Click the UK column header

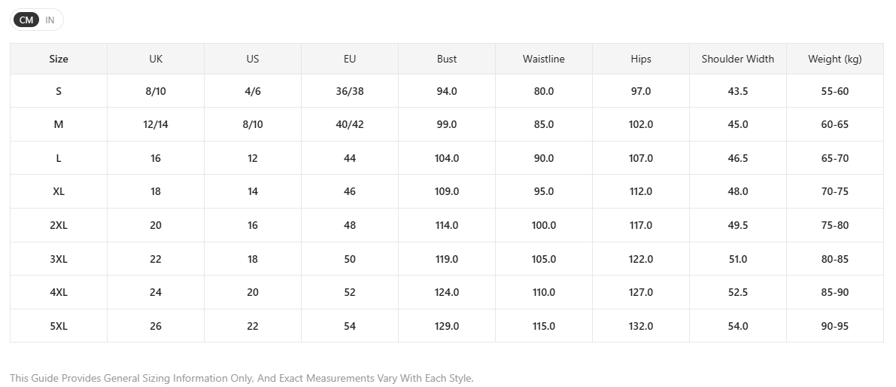[x=156, y=59]
